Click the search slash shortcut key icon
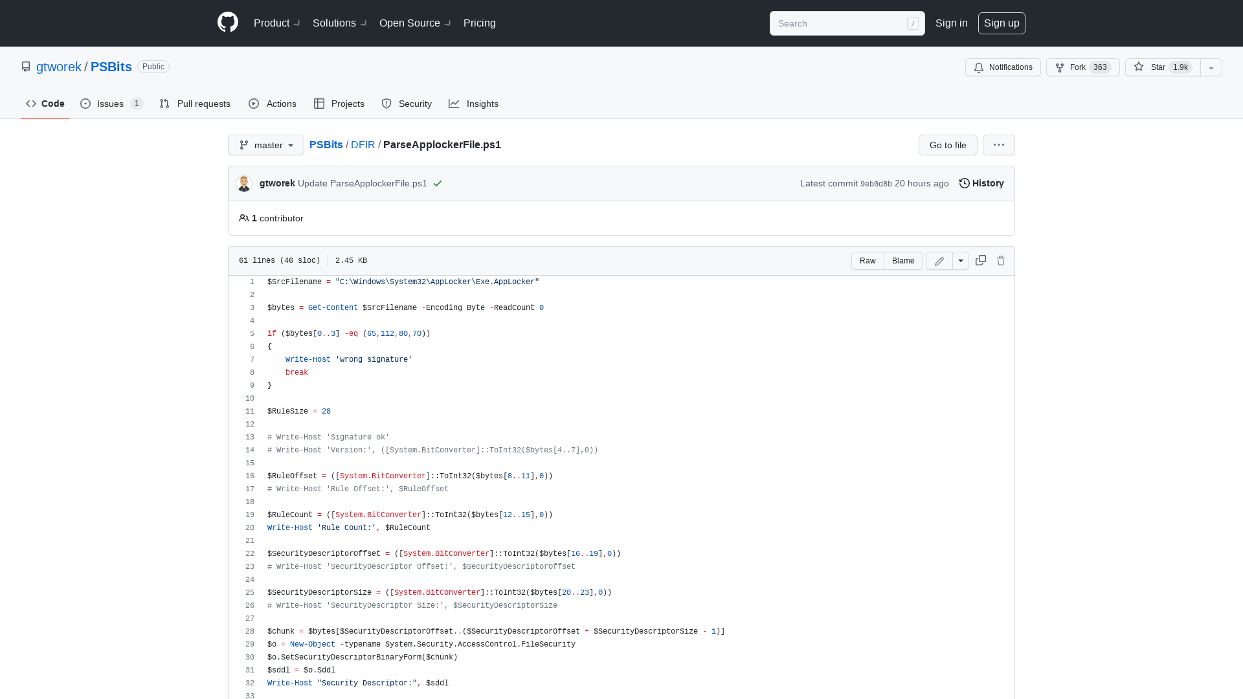 pyautogui.click(x=913, y=23)
